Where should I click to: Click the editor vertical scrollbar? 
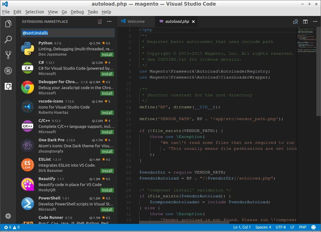tap(318, 72)
